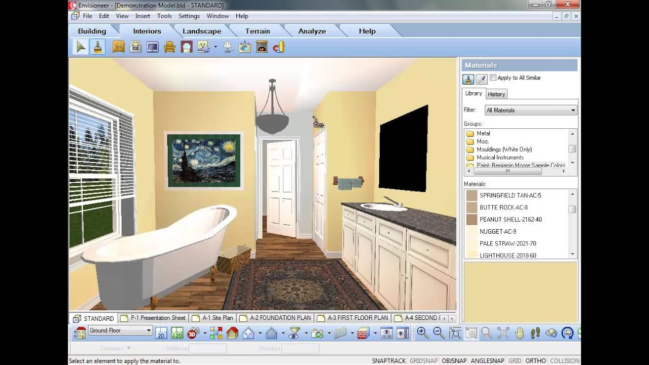Viewport: 649px width, 365px height.
Task: Switch to the Landscape tab
Action: (202, 31)
